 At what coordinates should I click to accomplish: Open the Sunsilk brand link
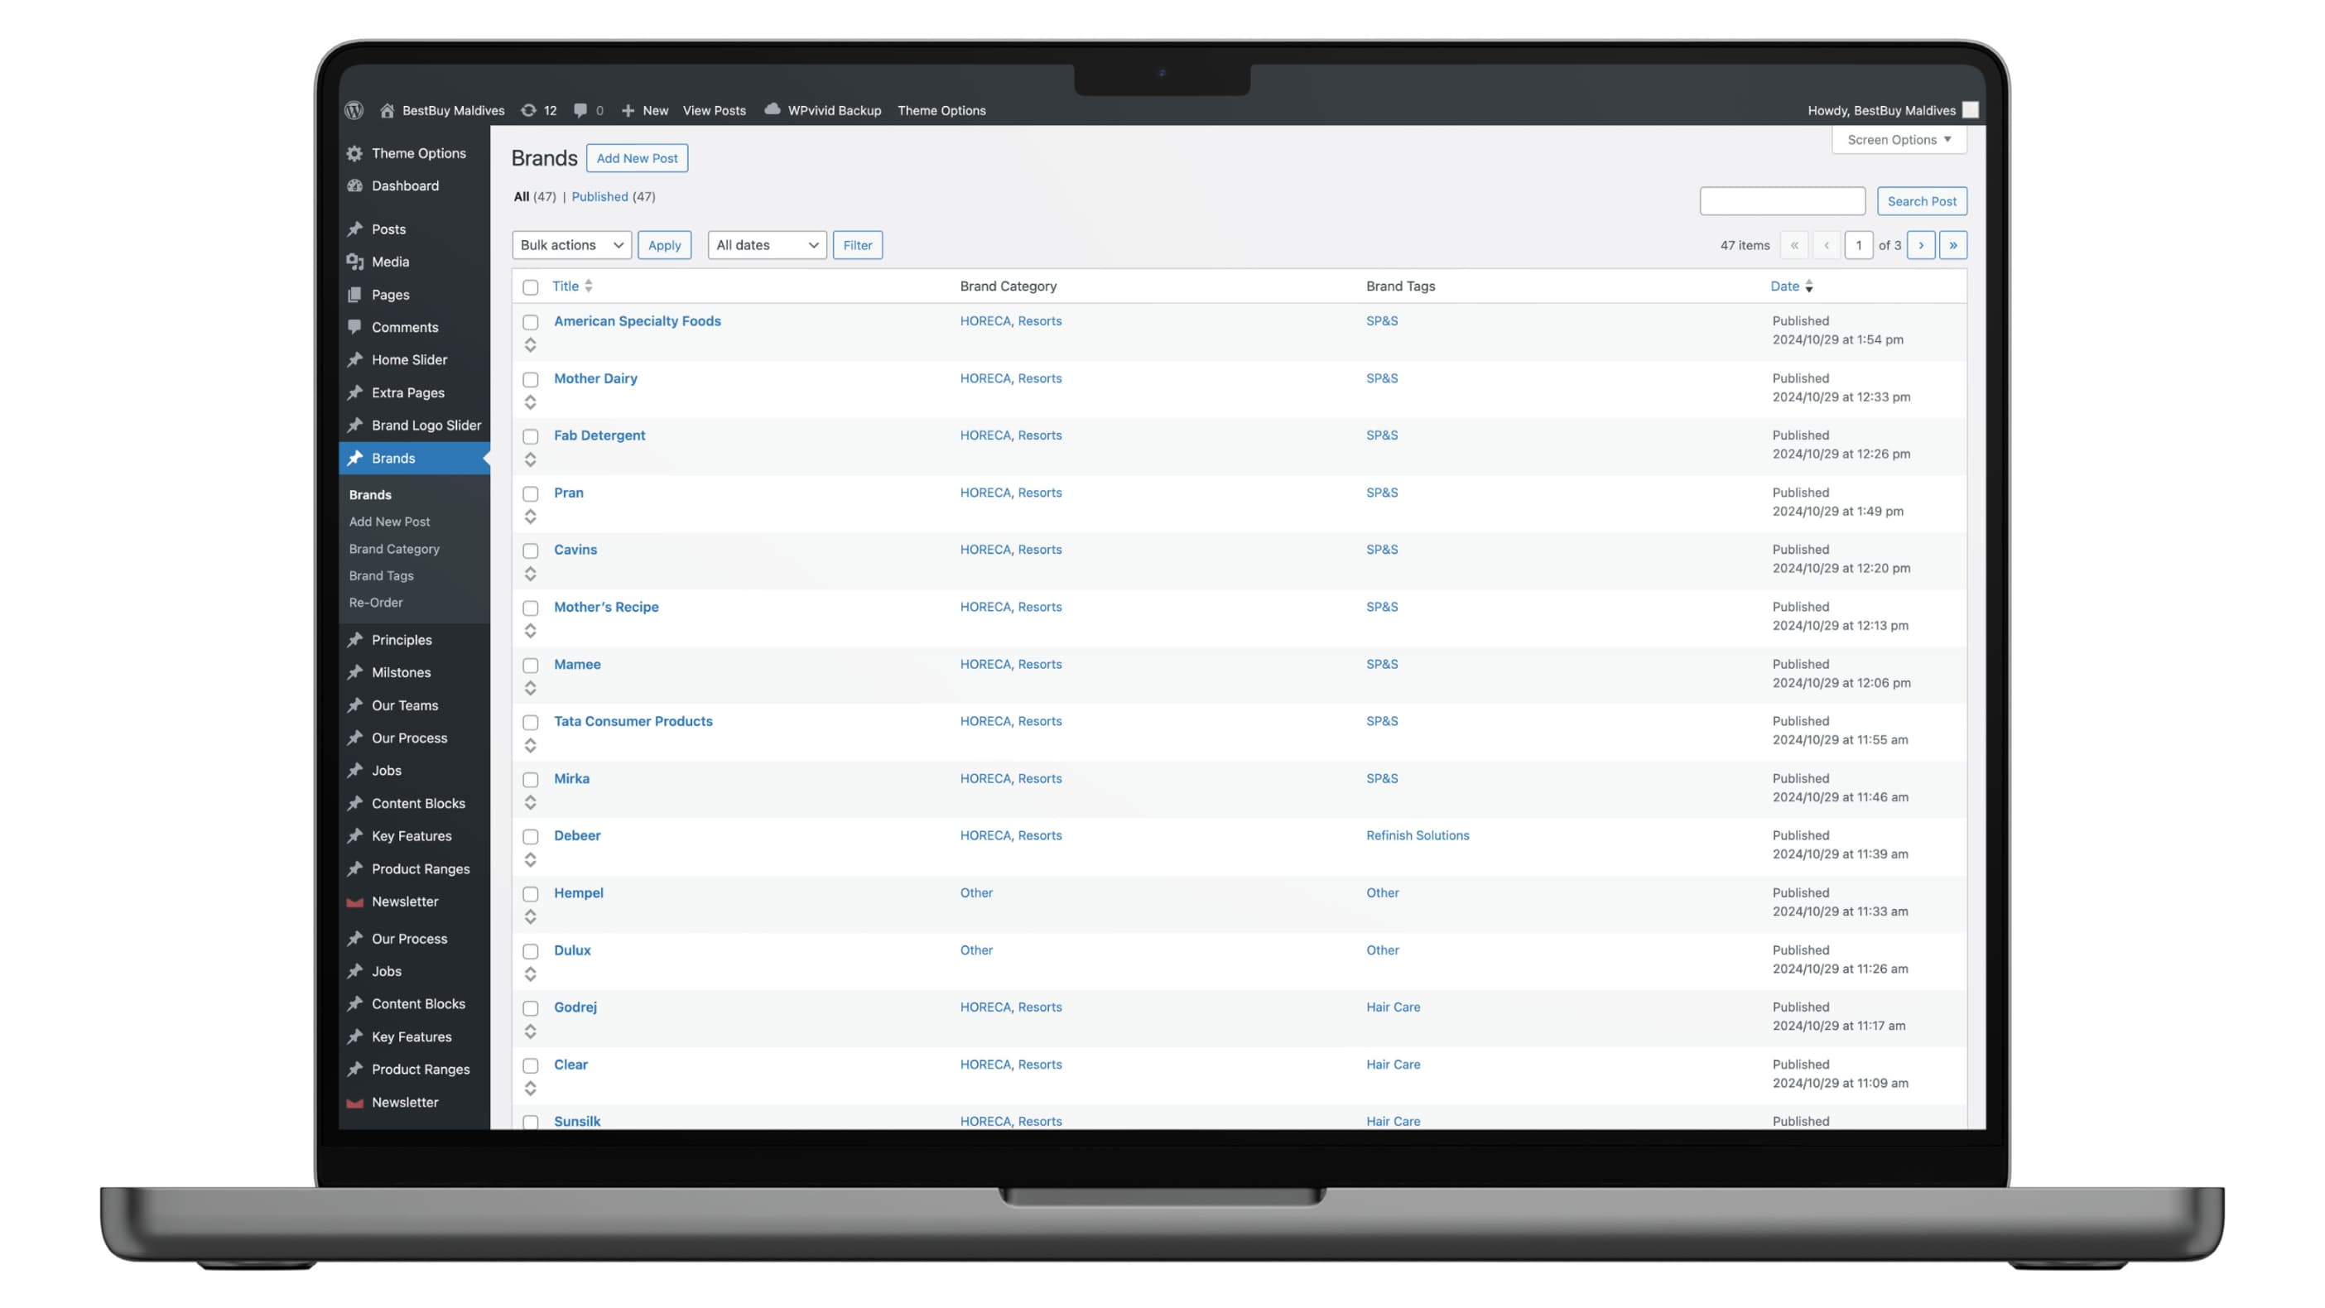coord(577,1121)
